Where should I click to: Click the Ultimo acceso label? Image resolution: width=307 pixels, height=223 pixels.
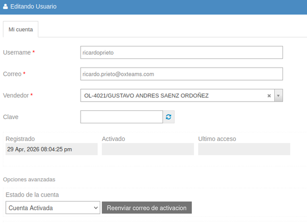click(217, 139)
